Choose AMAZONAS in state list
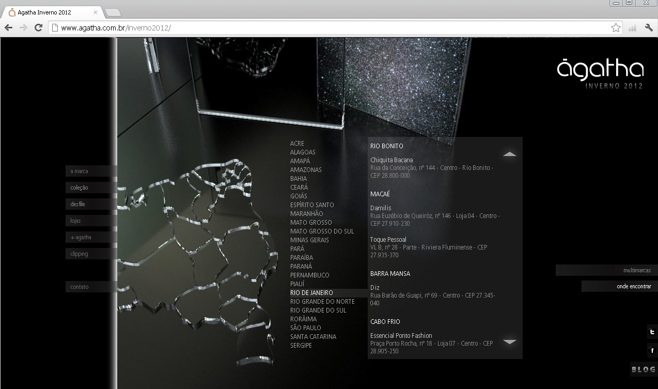This screenshot has width=658, height=389. pos(306,170)
